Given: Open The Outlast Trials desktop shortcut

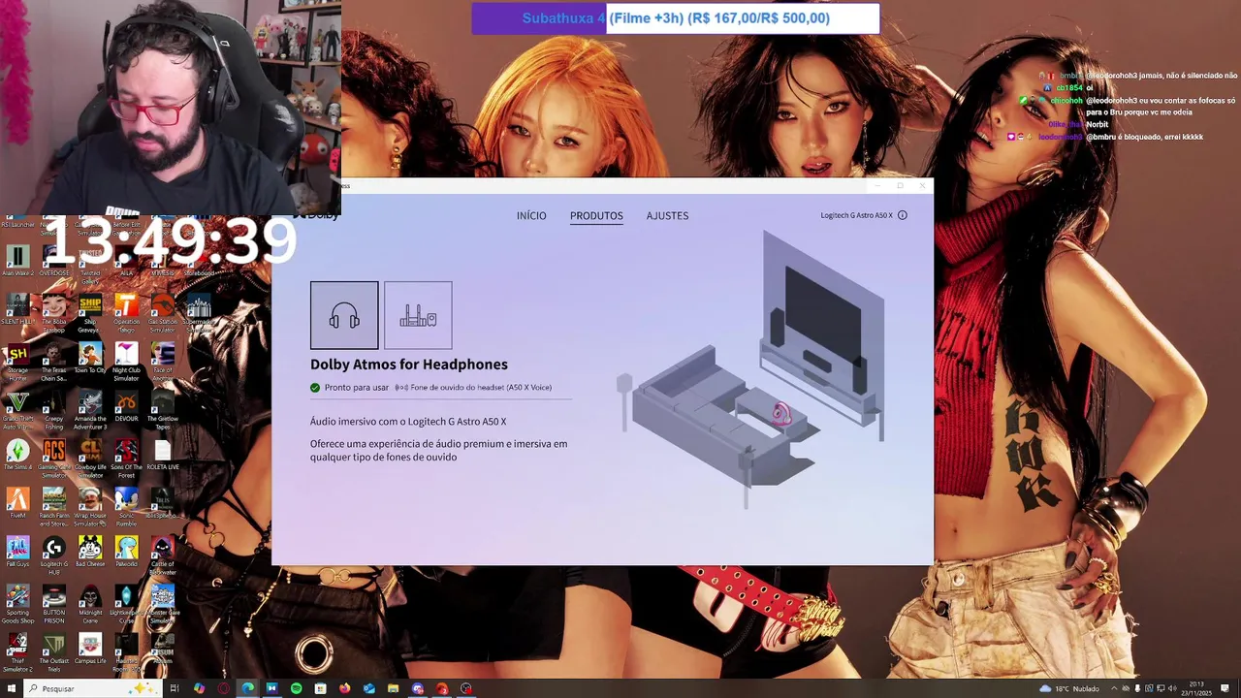Looking at the screenshot, I should point(54,653).
